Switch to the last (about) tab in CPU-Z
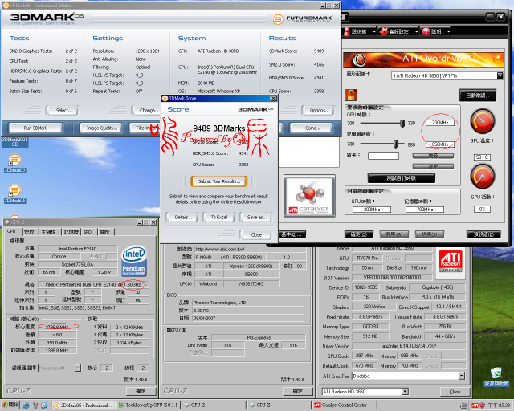This screenshot has width=514, height=411. pos(105,232)
